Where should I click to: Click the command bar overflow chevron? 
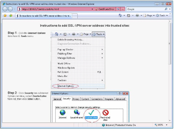point(170,14)
